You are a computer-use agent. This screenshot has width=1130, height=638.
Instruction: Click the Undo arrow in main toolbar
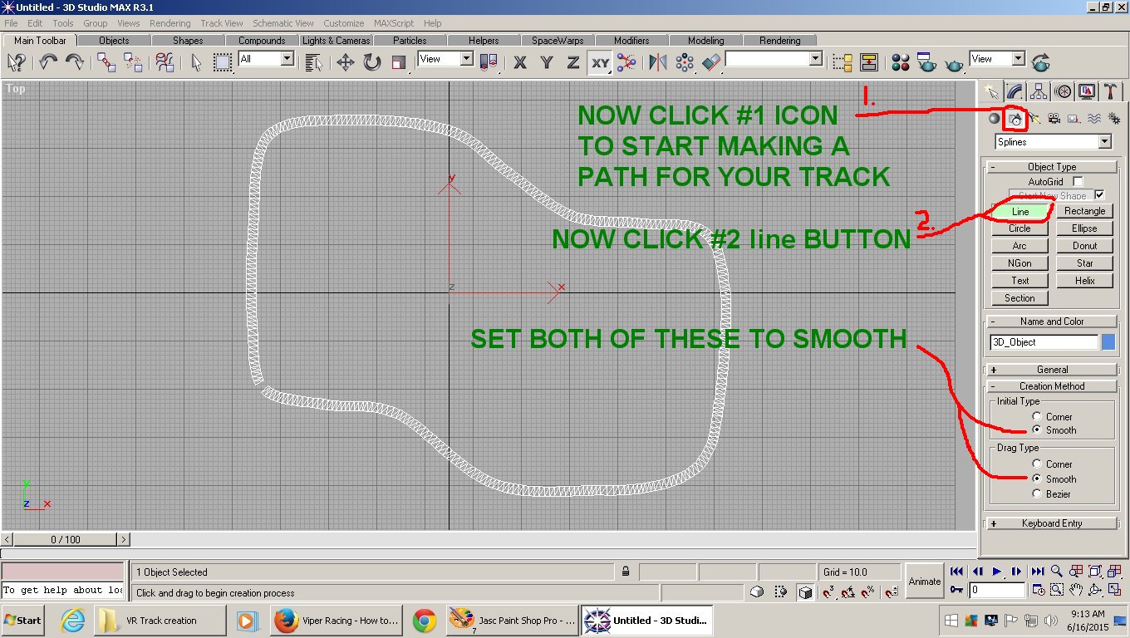[x=48, y=62]
